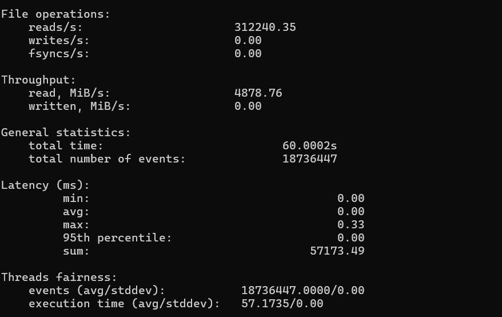Click the latency min value 0.00

pyautogui.click(x=351, y=199)
